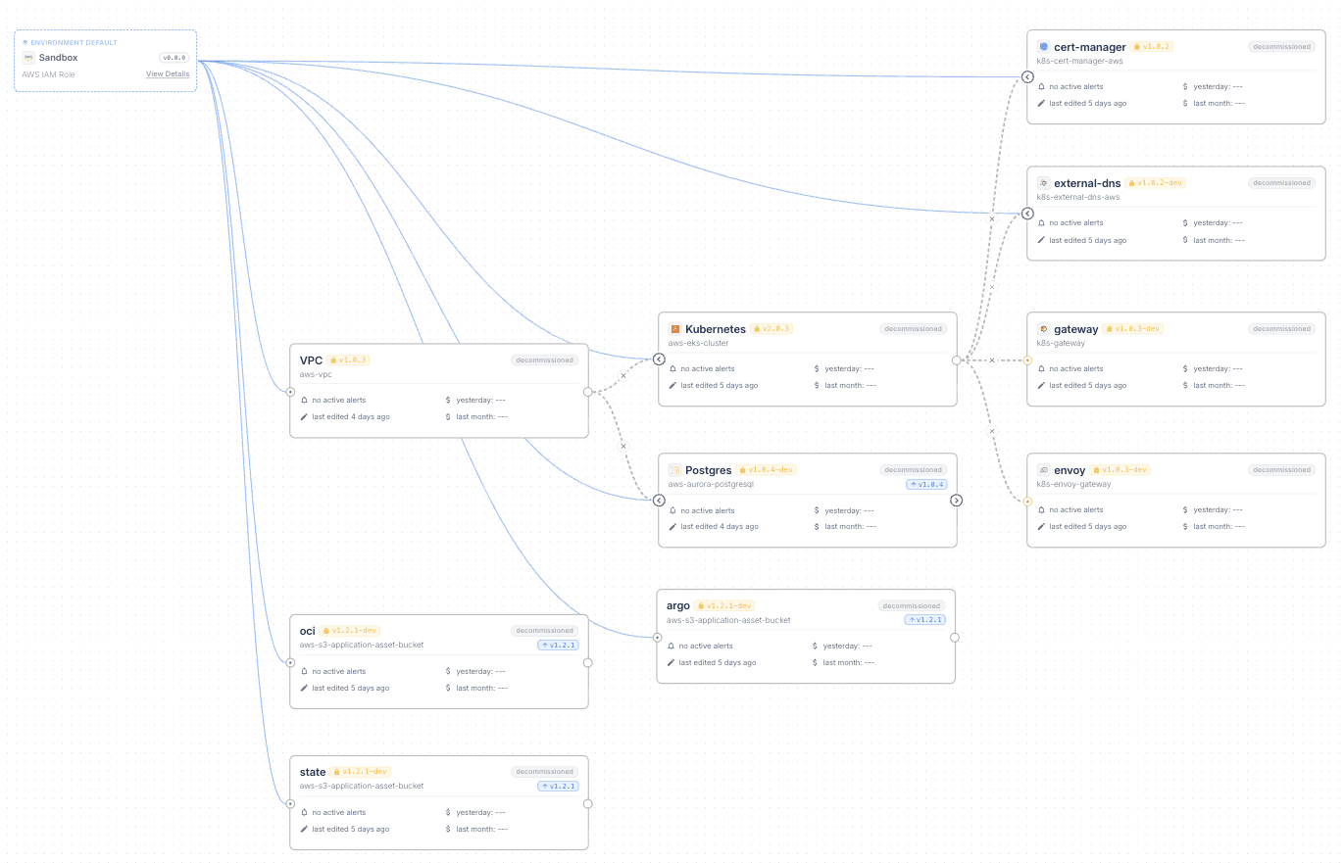The height and width of the screenshot is (863, 1344).
Task: Click the Postgres node icon
Action: (x=675, y=470)
